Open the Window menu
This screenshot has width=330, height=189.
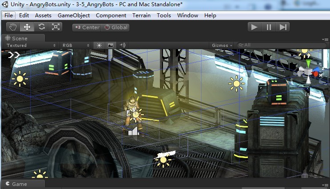[187, 15]
